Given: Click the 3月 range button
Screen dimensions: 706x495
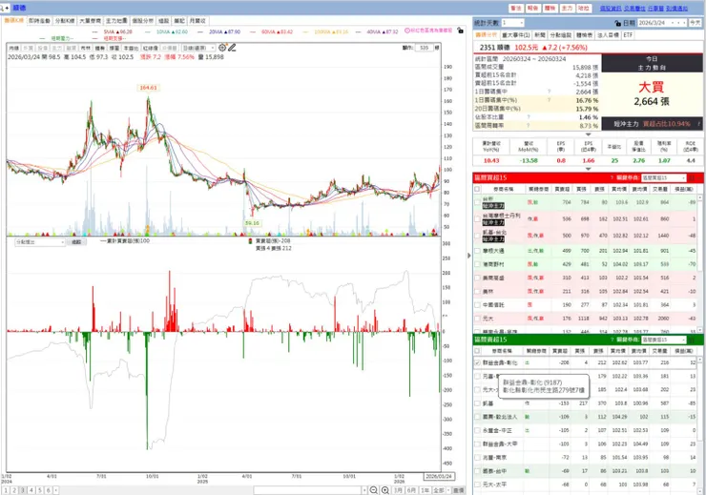Looking at the screenshot, I should click(x=398, y=490).
